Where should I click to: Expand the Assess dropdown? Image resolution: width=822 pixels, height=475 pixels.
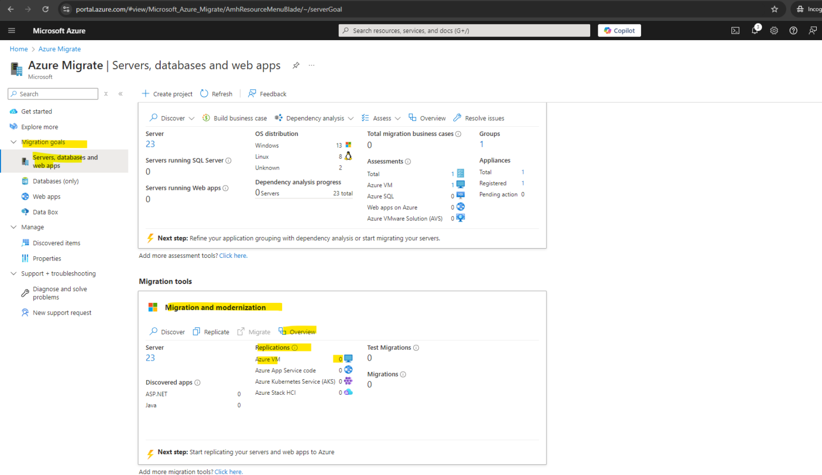pyautogui.click(x=398, y=118)
